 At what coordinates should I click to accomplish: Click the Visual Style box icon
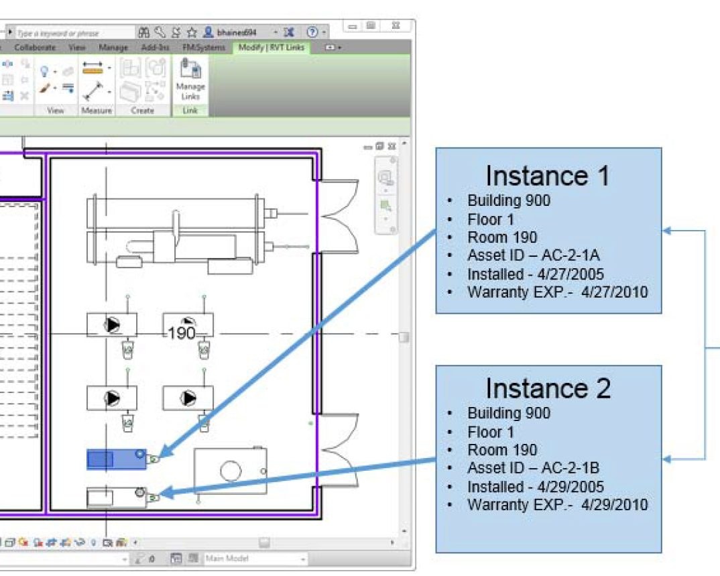(10, 542)
